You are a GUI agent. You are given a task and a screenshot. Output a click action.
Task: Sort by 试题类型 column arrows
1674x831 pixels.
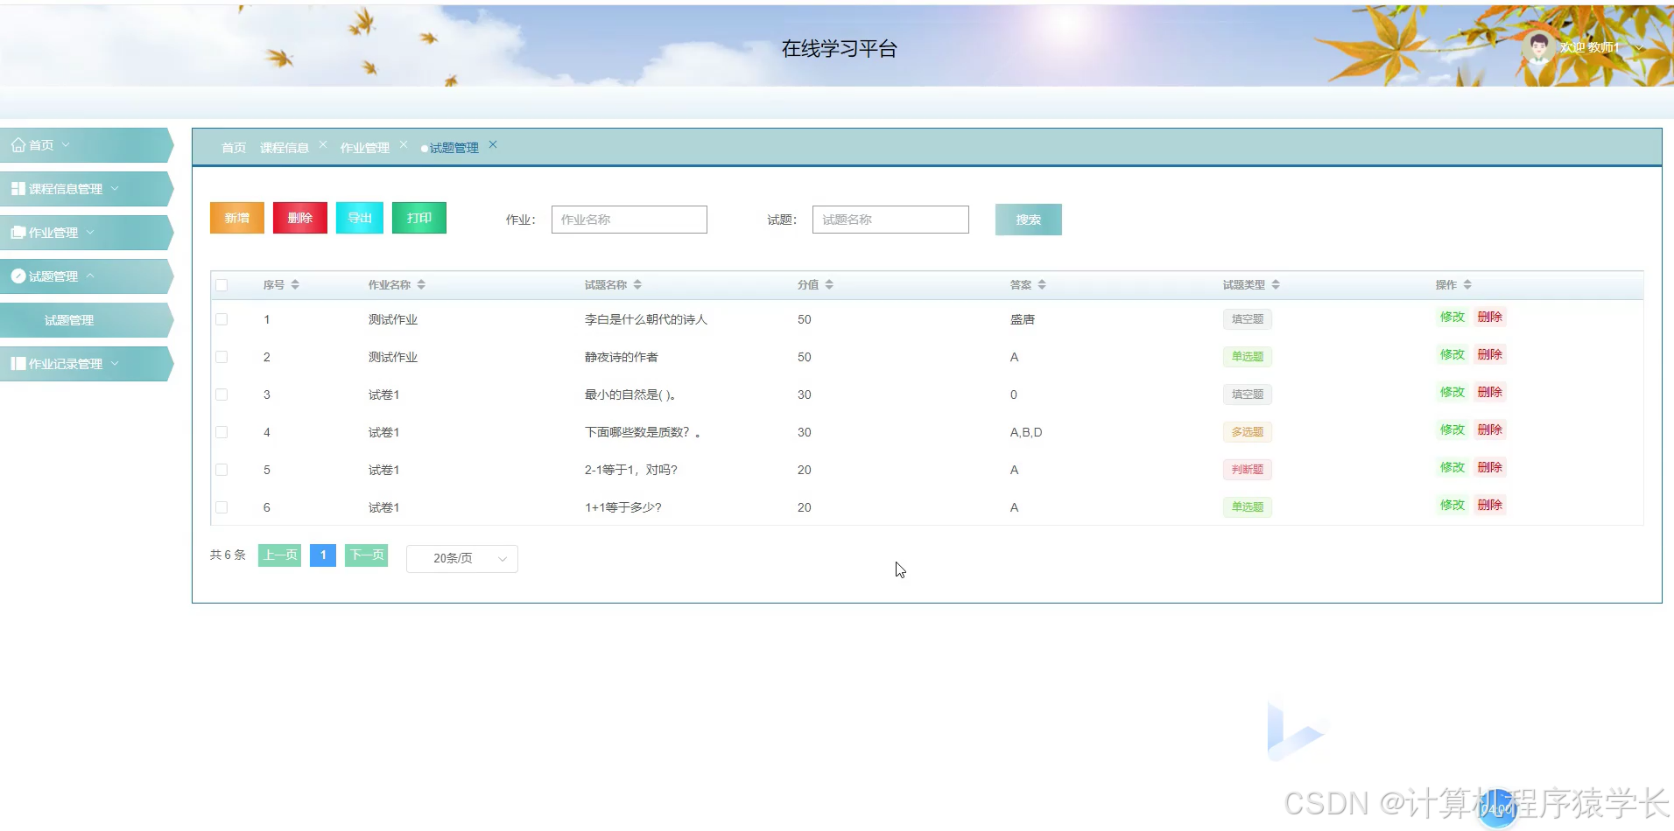click(x=1276, y=285)
